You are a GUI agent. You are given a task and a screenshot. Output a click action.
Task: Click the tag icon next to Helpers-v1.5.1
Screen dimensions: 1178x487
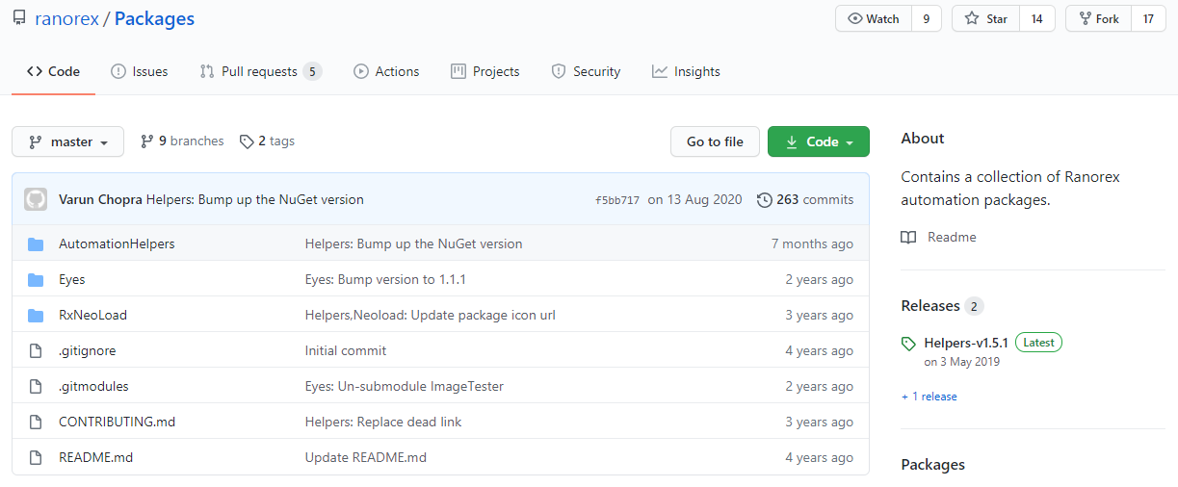point(908,343)
